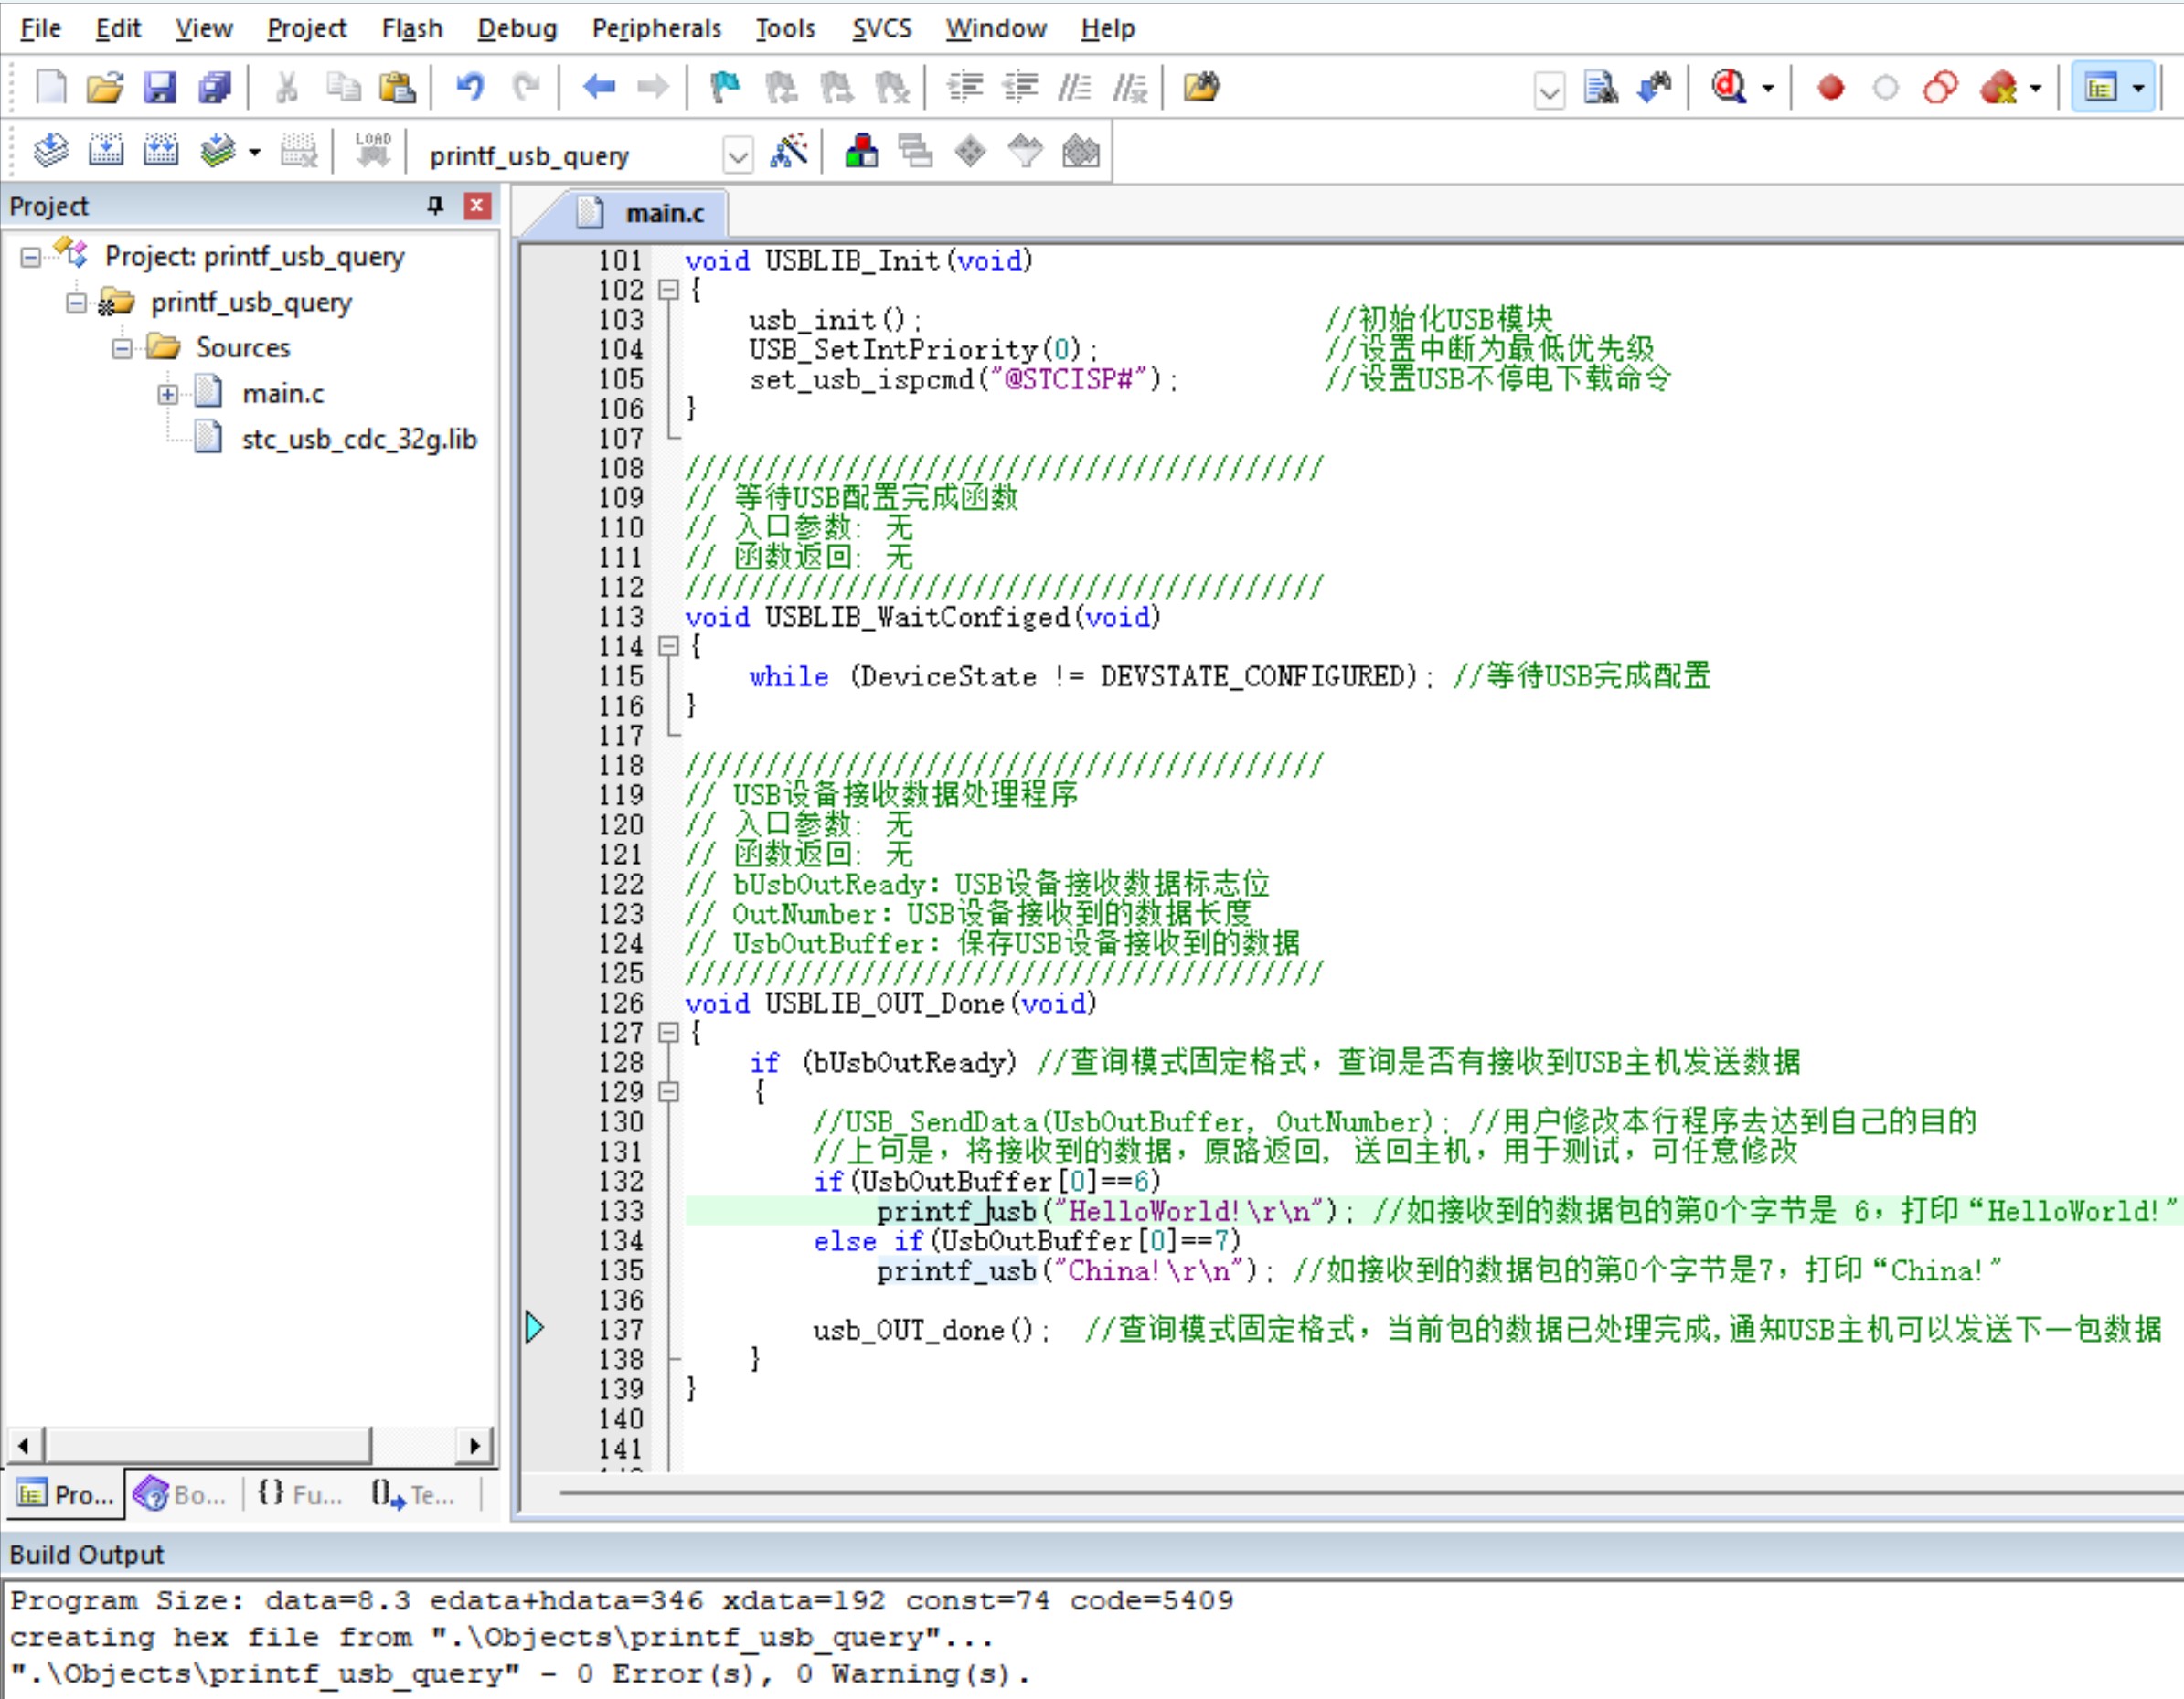2184x1699 pixels.
Task: Start the debug session with the magnifier icon
Action: 1729,88
